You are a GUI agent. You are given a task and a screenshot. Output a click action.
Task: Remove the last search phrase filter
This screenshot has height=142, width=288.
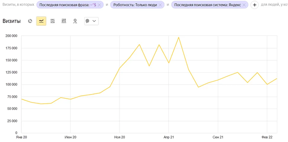pyautogui.click(x=99, y=5)
